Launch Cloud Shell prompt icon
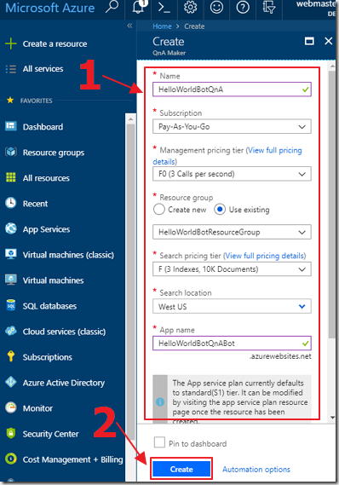The width and height of the screenshot is (339, 485). 164,7
